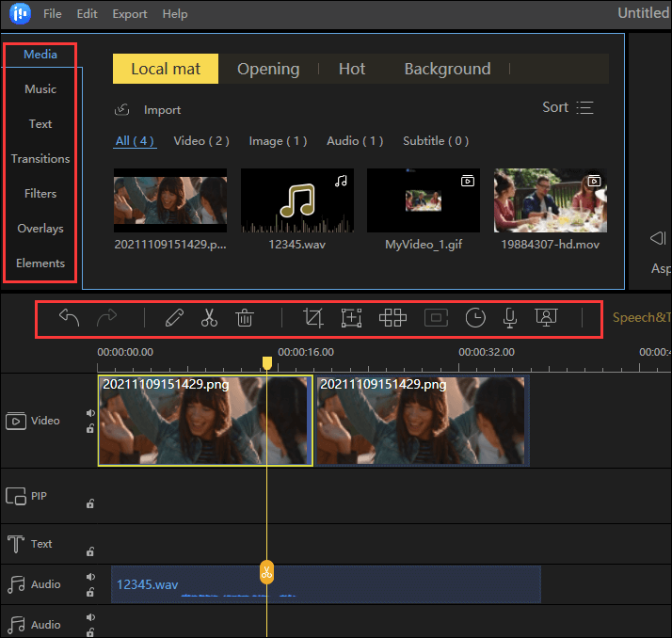The width and height of the screenshot is (672, 638).
Task: Select the Crop tool icon
Action: (x=313, y=318)
